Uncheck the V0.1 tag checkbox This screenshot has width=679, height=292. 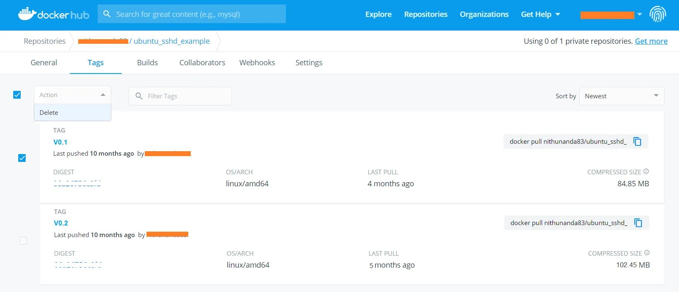[22, 158]
